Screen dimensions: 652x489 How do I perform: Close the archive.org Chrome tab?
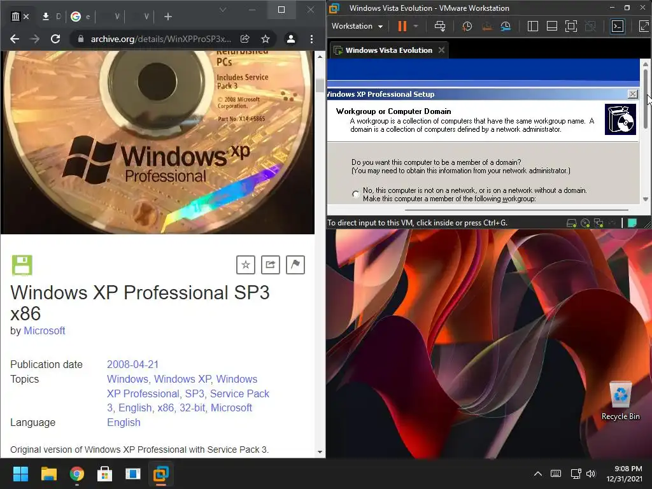pyautogui.click(x=26, y=17)
